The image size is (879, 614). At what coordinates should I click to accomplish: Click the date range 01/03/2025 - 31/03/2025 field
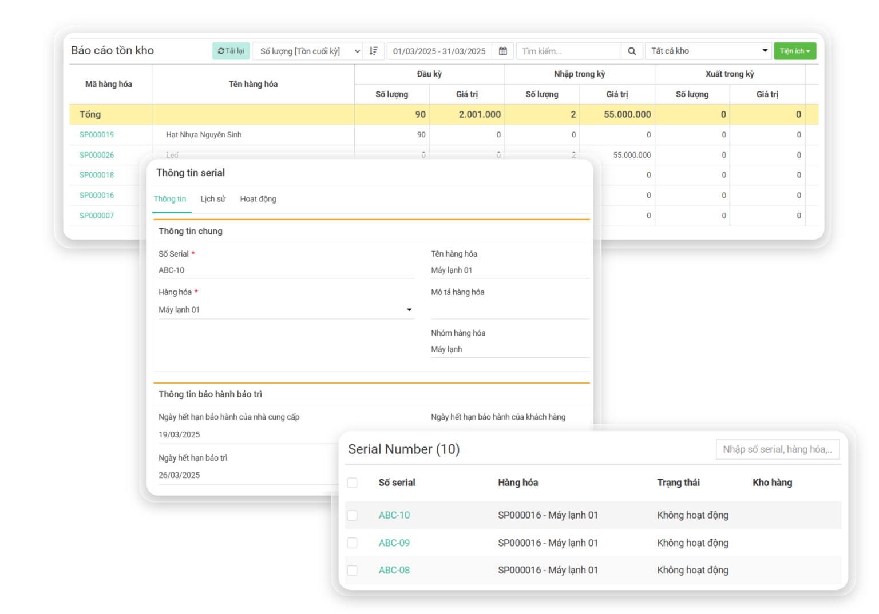[439, 51]
